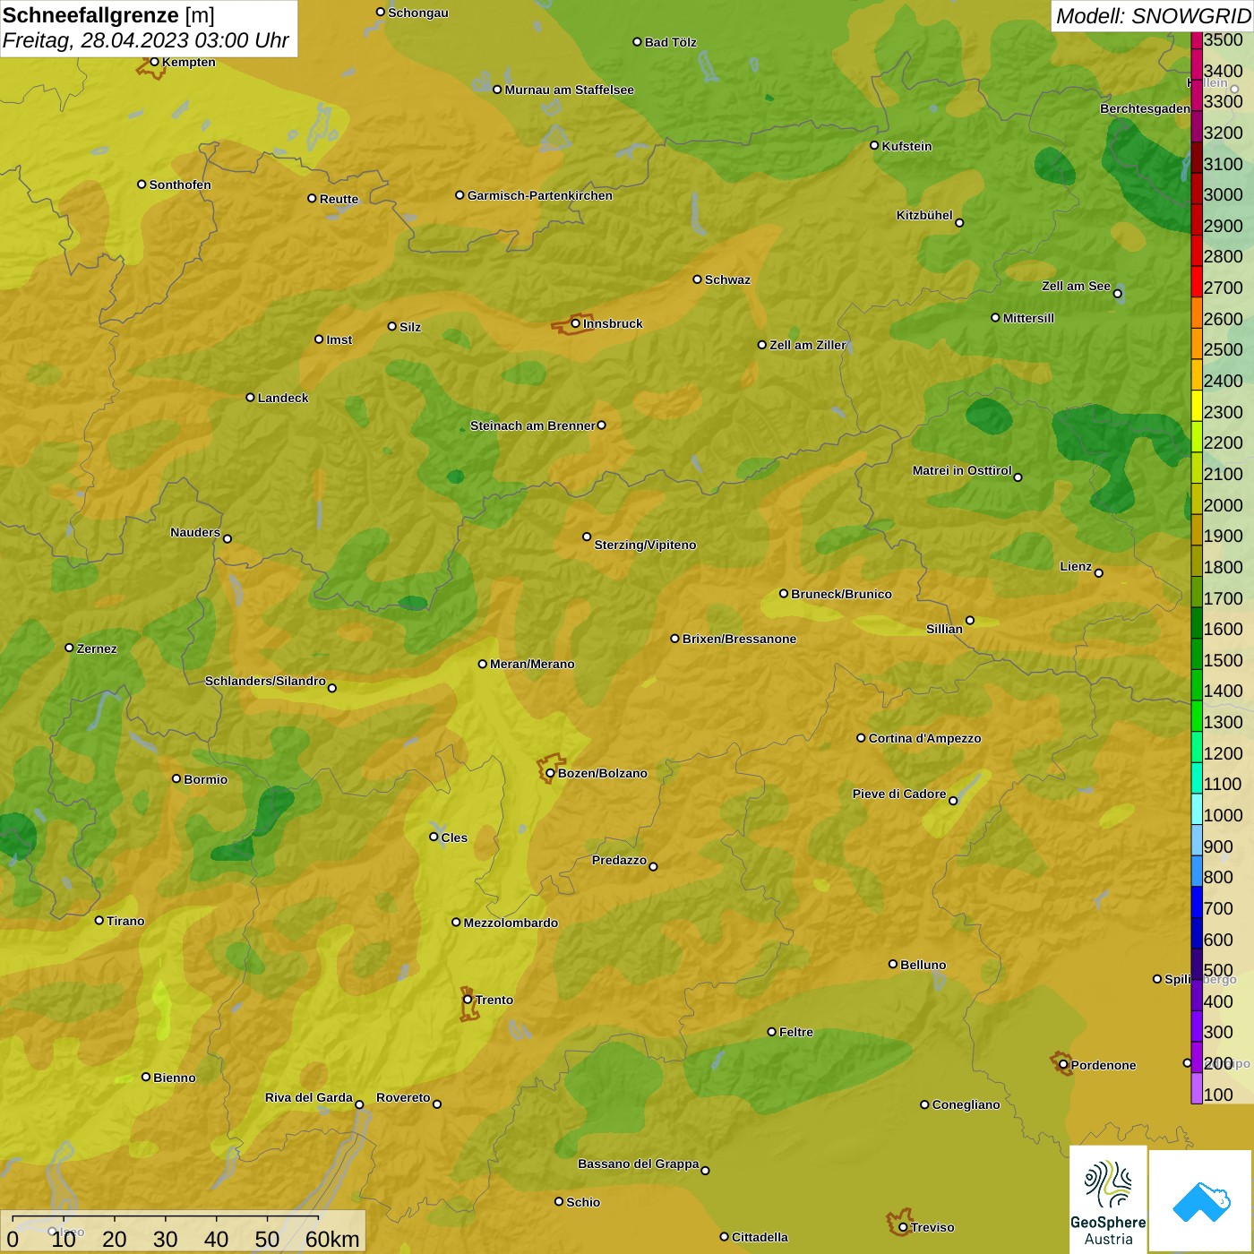Click the Schlanders/Silandro label
1254x1254 pixels.
pyautogui.click(x=265, y=681)
